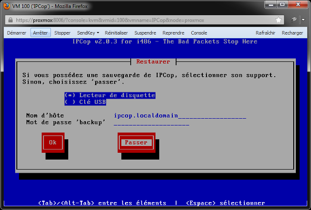Screen dimensions: 311x210
Task: Click Démarrer to start the VM
Action: pyautogui.click(x=17, y=33)
